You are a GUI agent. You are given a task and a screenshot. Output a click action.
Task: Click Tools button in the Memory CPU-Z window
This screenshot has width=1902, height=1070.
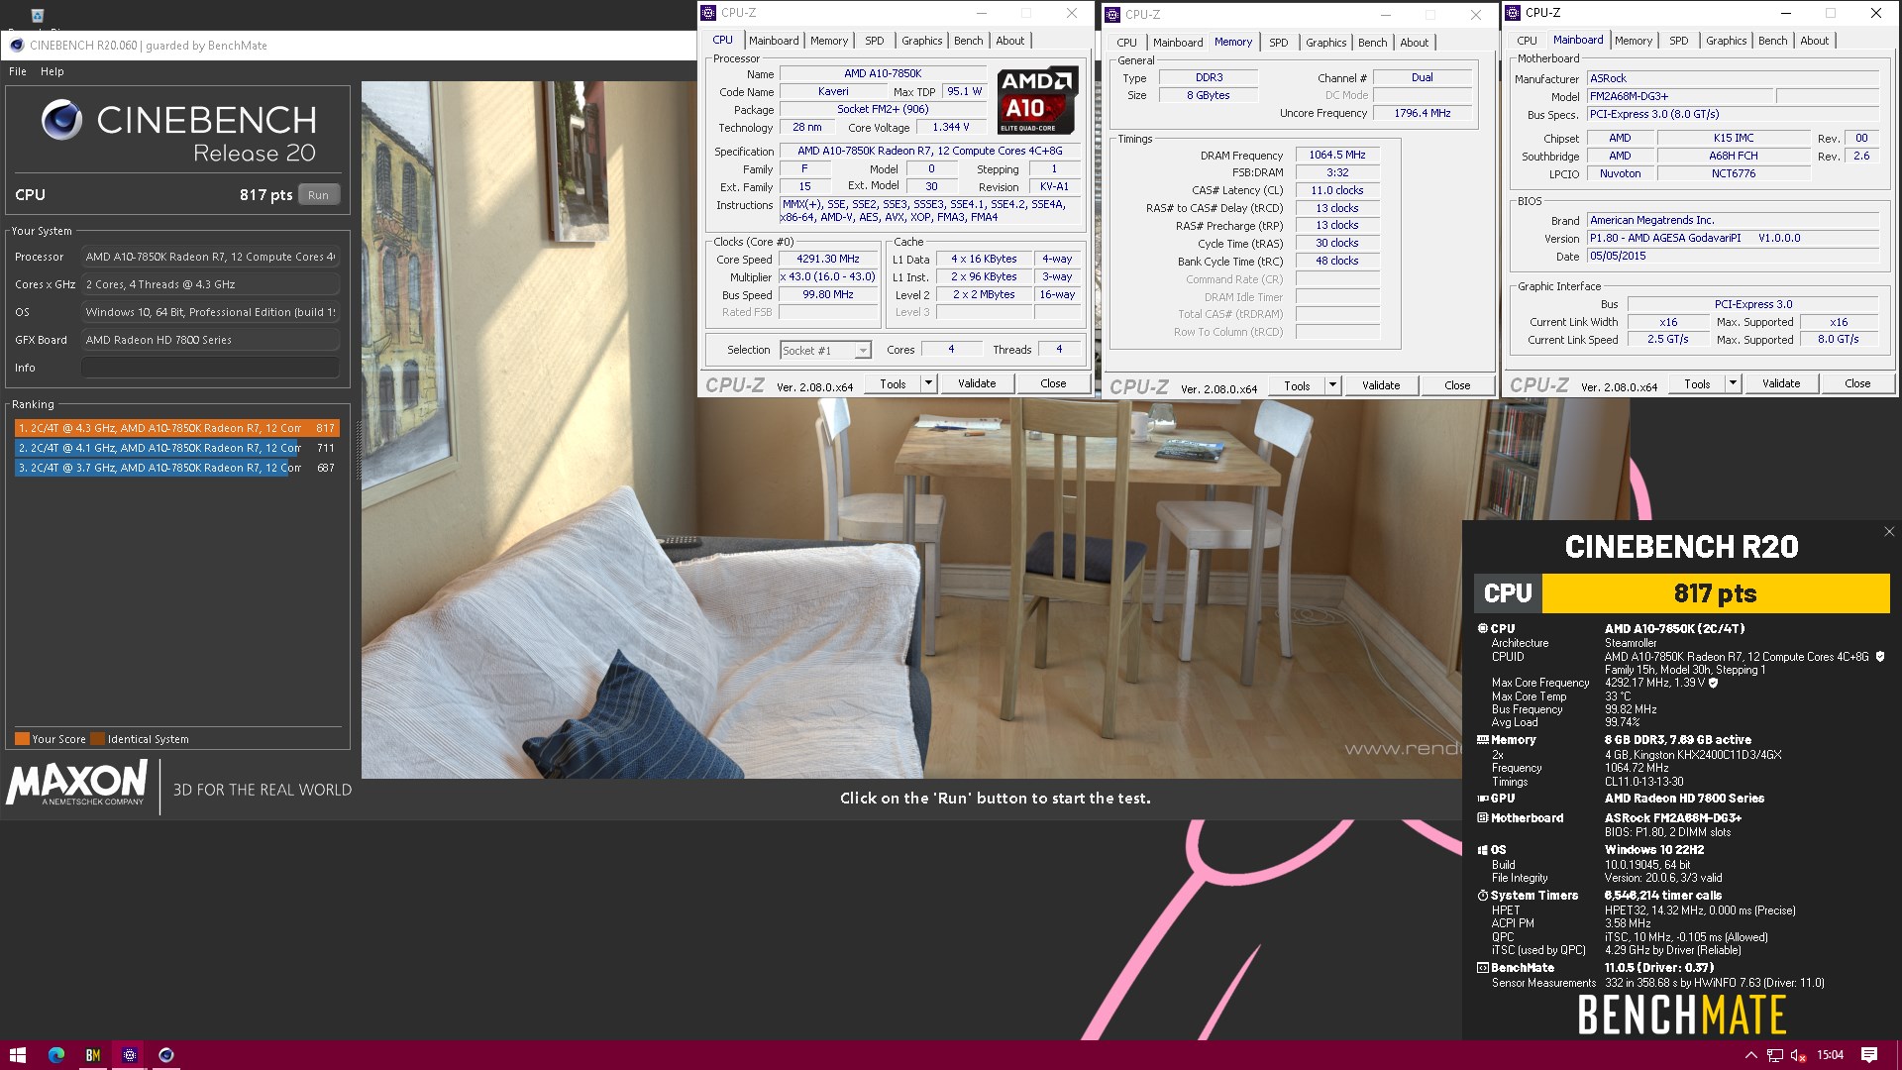pyautogui.click(x=1297, y=385)
